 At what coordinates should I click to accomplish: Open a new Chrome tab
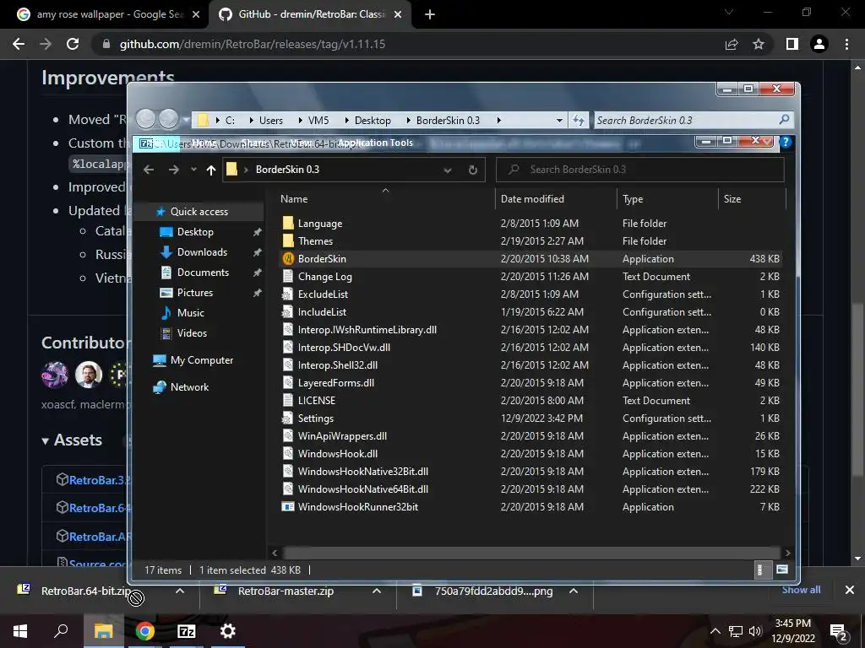coord(430,14)
